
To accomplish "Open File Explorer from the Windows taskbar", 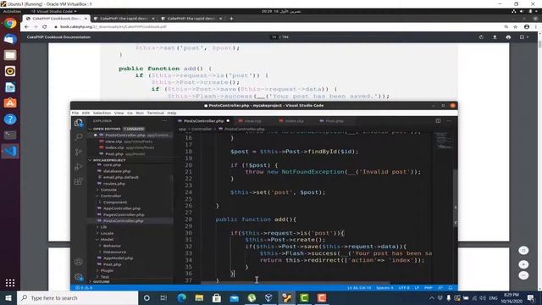I will point(199,297).
